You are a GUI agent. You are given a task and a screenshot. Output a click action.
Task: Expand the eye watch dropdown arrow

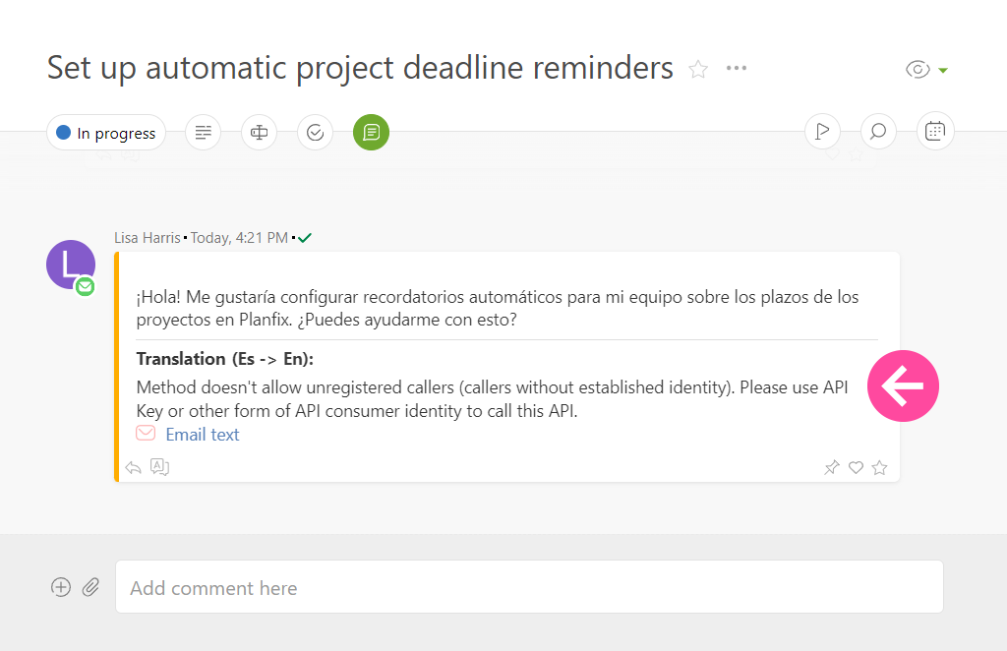(943, 70)
